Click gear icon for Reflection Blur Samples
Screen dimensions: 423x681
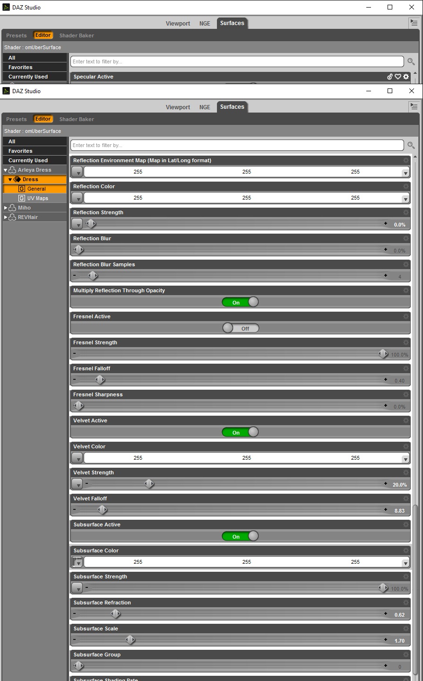pos(406,264)
